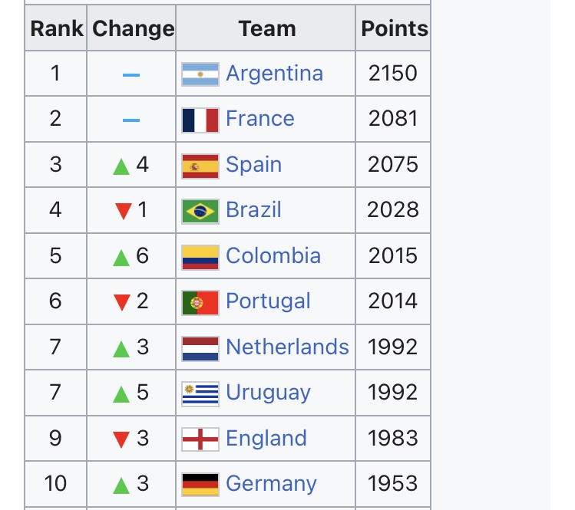Image resolution: width=575 pixels, height=510 pixels.
Task: Go to the Colombia team page
Action: pos(273,256)
